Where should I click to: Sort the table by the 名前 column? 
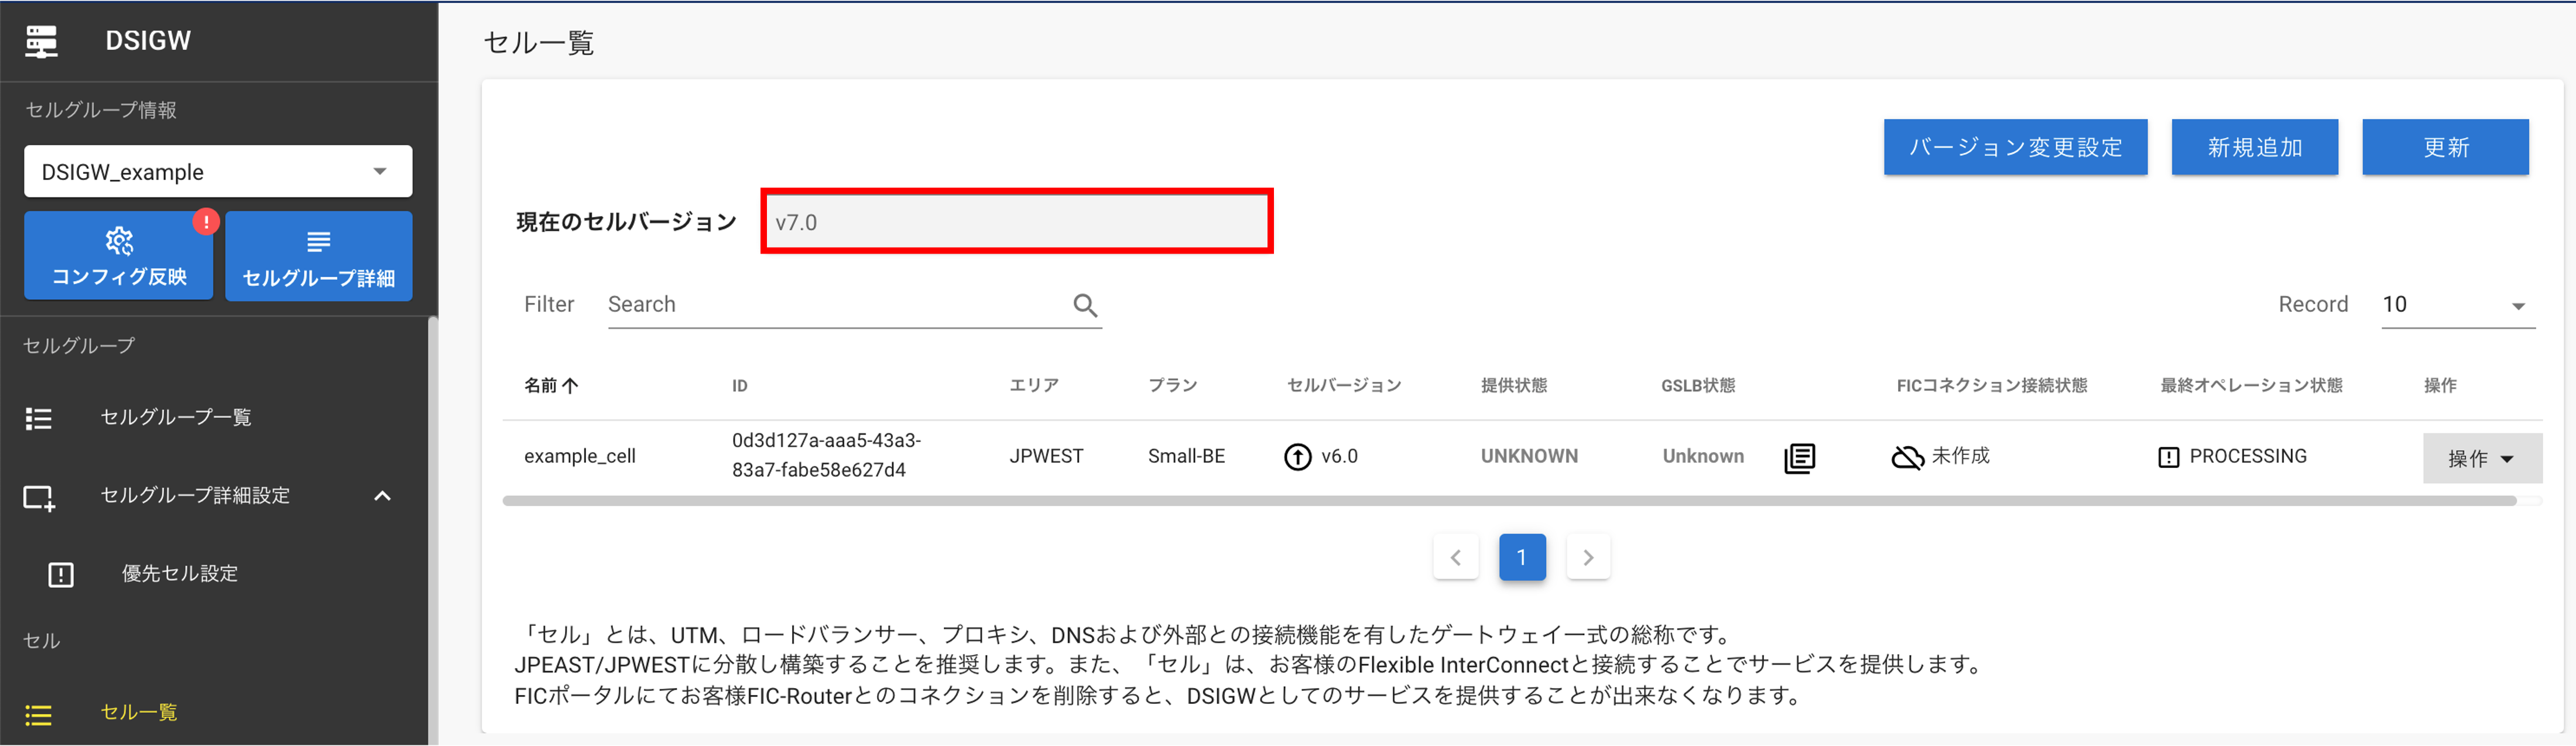[x=551, y=385]
